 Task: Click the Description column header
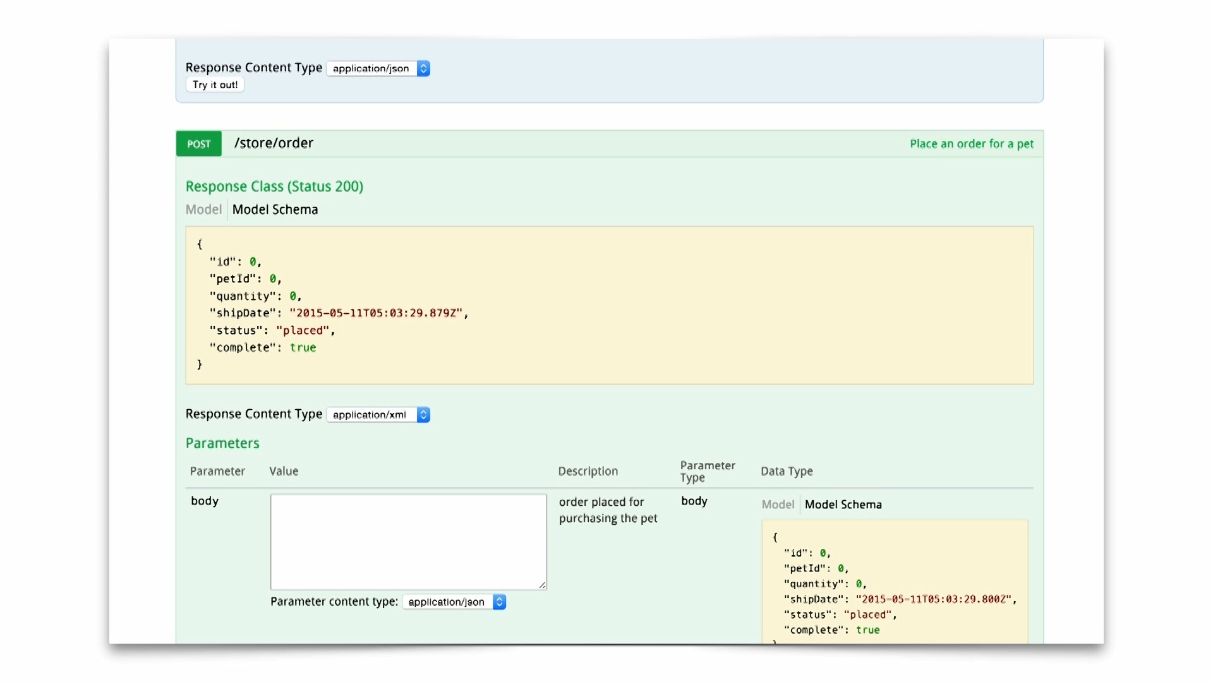click(588, 471)
